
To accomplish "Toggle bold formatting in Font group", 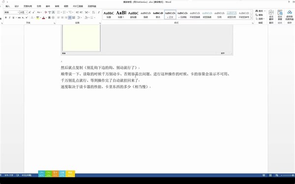I will (x=6, y=18).
